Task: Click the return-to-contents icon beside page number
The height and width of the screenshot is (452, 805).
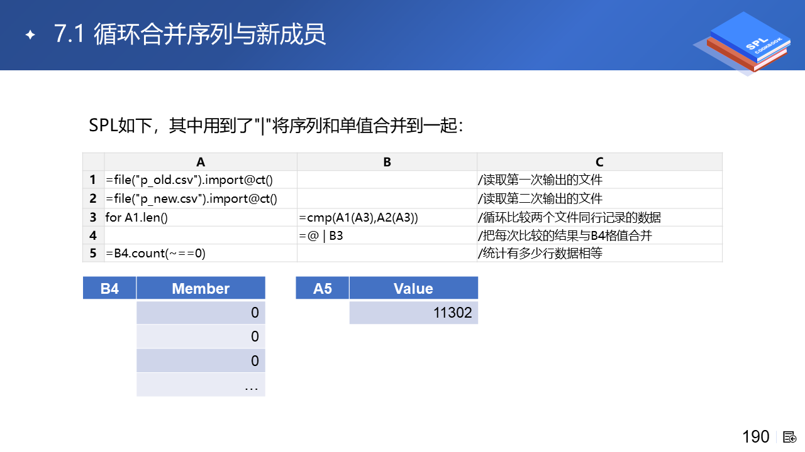Action: click(x=790, y=437)
